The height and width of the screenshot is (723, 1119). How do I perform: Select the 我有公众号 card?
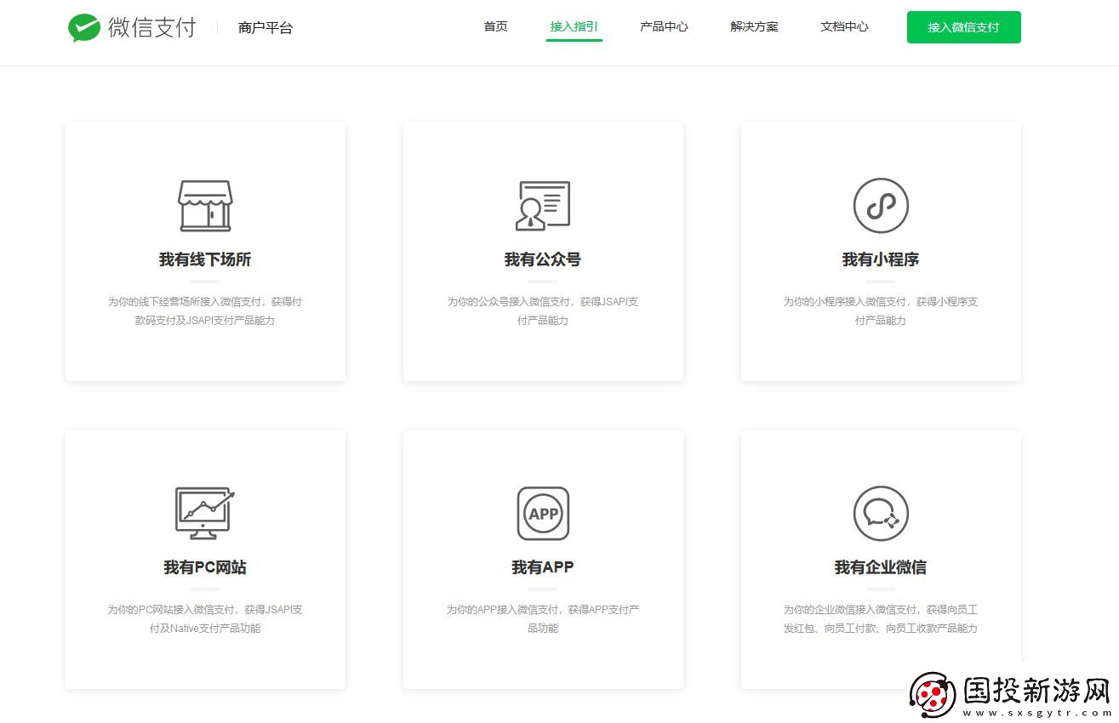click(542, 259)
